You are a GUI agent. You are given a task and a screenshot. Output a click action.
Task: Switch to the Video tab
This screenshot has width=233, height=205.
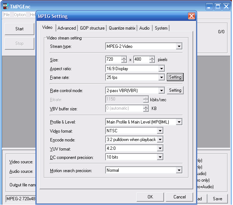[47, 27]
